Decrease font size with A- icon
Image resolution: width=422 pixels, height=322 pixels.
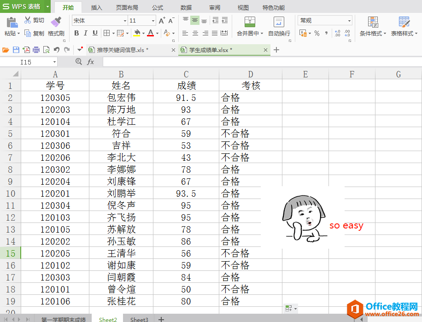tap(171, 20)
